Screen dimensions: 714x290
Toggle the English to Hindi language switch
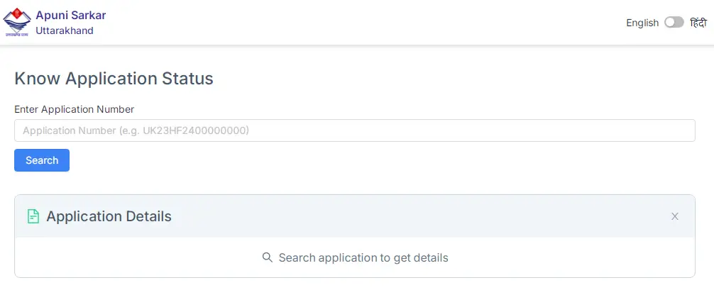coord(674,22)
